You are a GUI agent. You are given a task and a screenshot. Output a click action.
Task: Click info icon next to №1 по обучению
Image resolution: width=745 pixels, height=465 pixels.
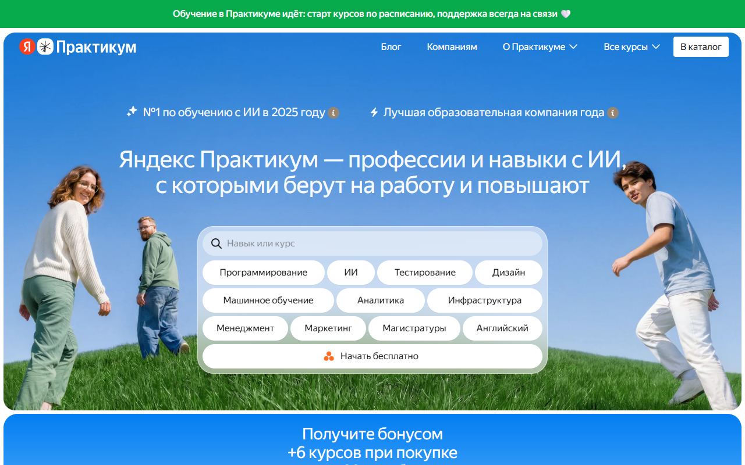[334, 113]
